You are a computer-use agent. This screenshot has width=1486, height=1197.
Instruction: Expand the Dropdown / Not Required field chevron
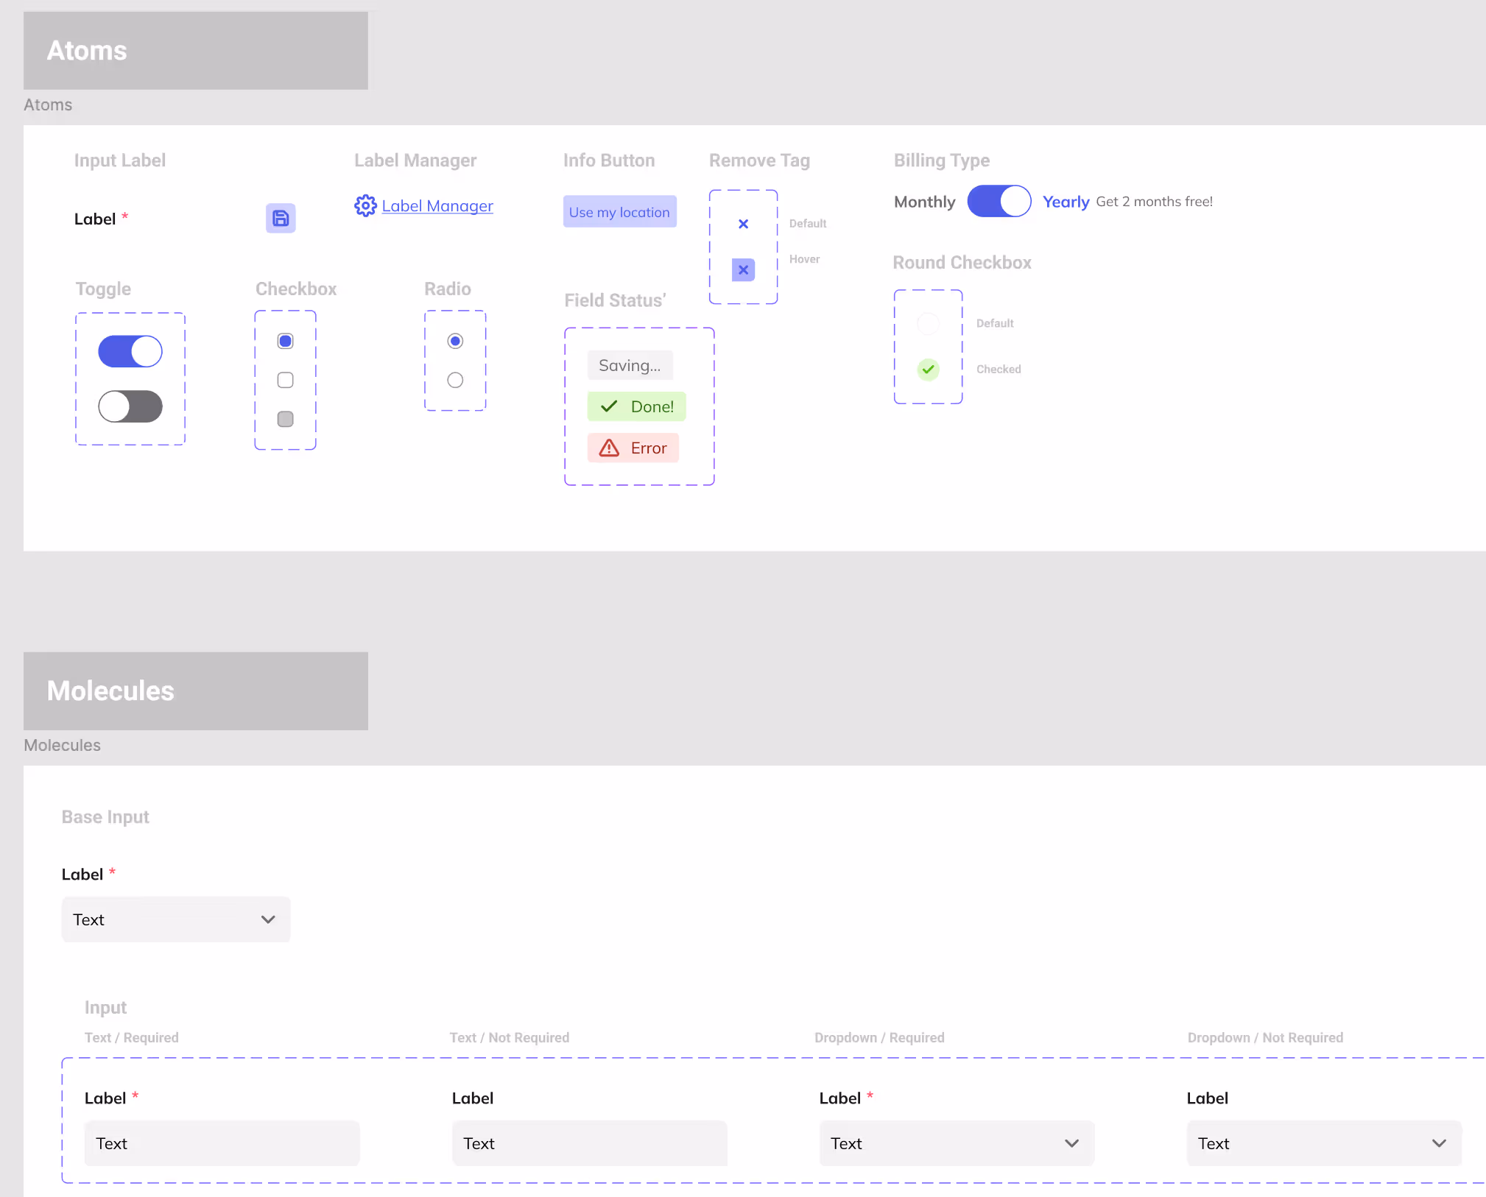click(1439, 1143)
